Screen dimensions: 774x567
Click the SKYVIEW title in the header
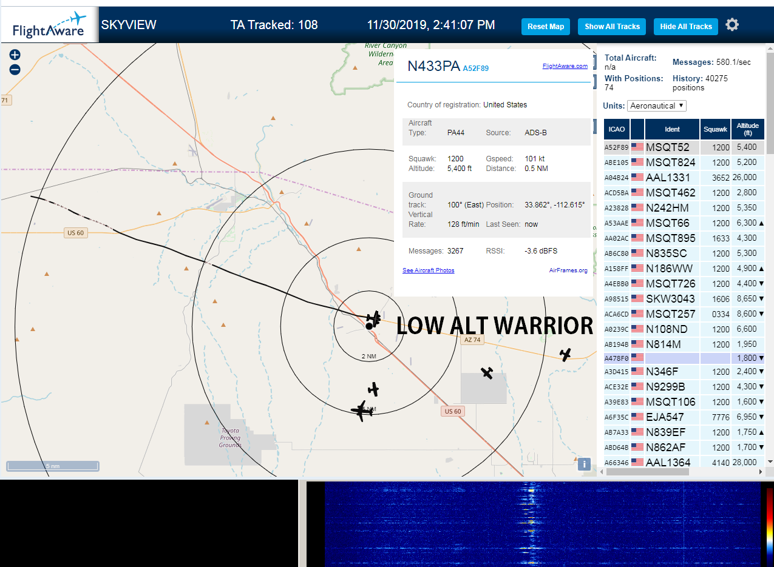pos(129,25)
